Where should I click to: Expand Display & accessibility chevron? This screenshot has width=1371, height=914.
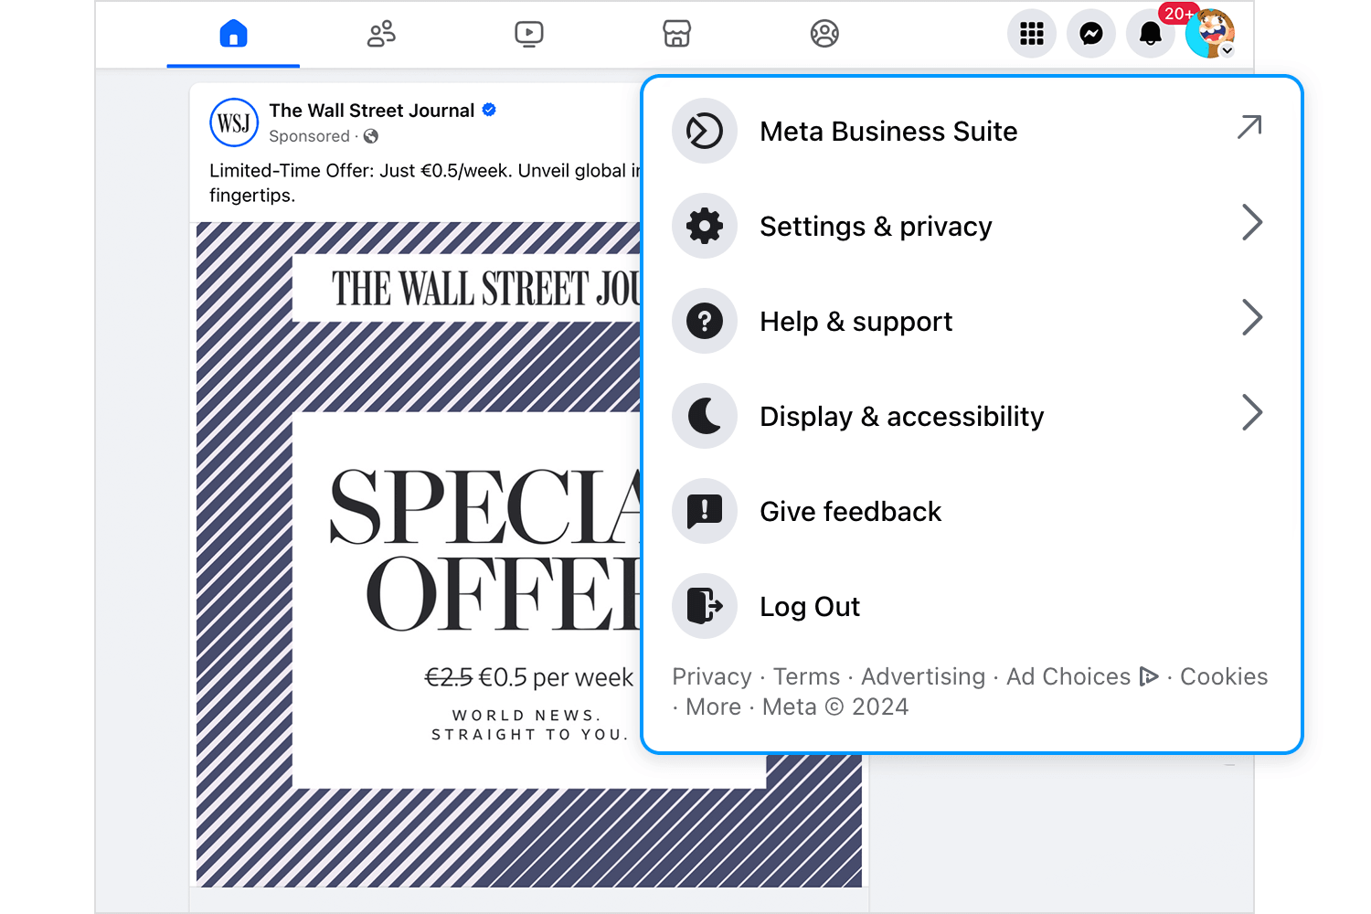(1252, 412)
